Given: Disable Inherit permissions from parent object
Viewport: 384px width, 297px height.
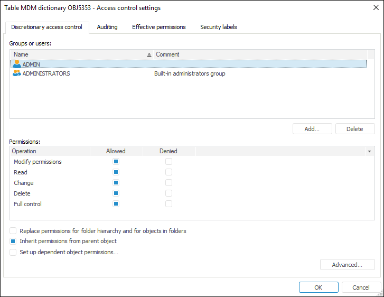Looking at the screenshot, I should tap(13, 242).
